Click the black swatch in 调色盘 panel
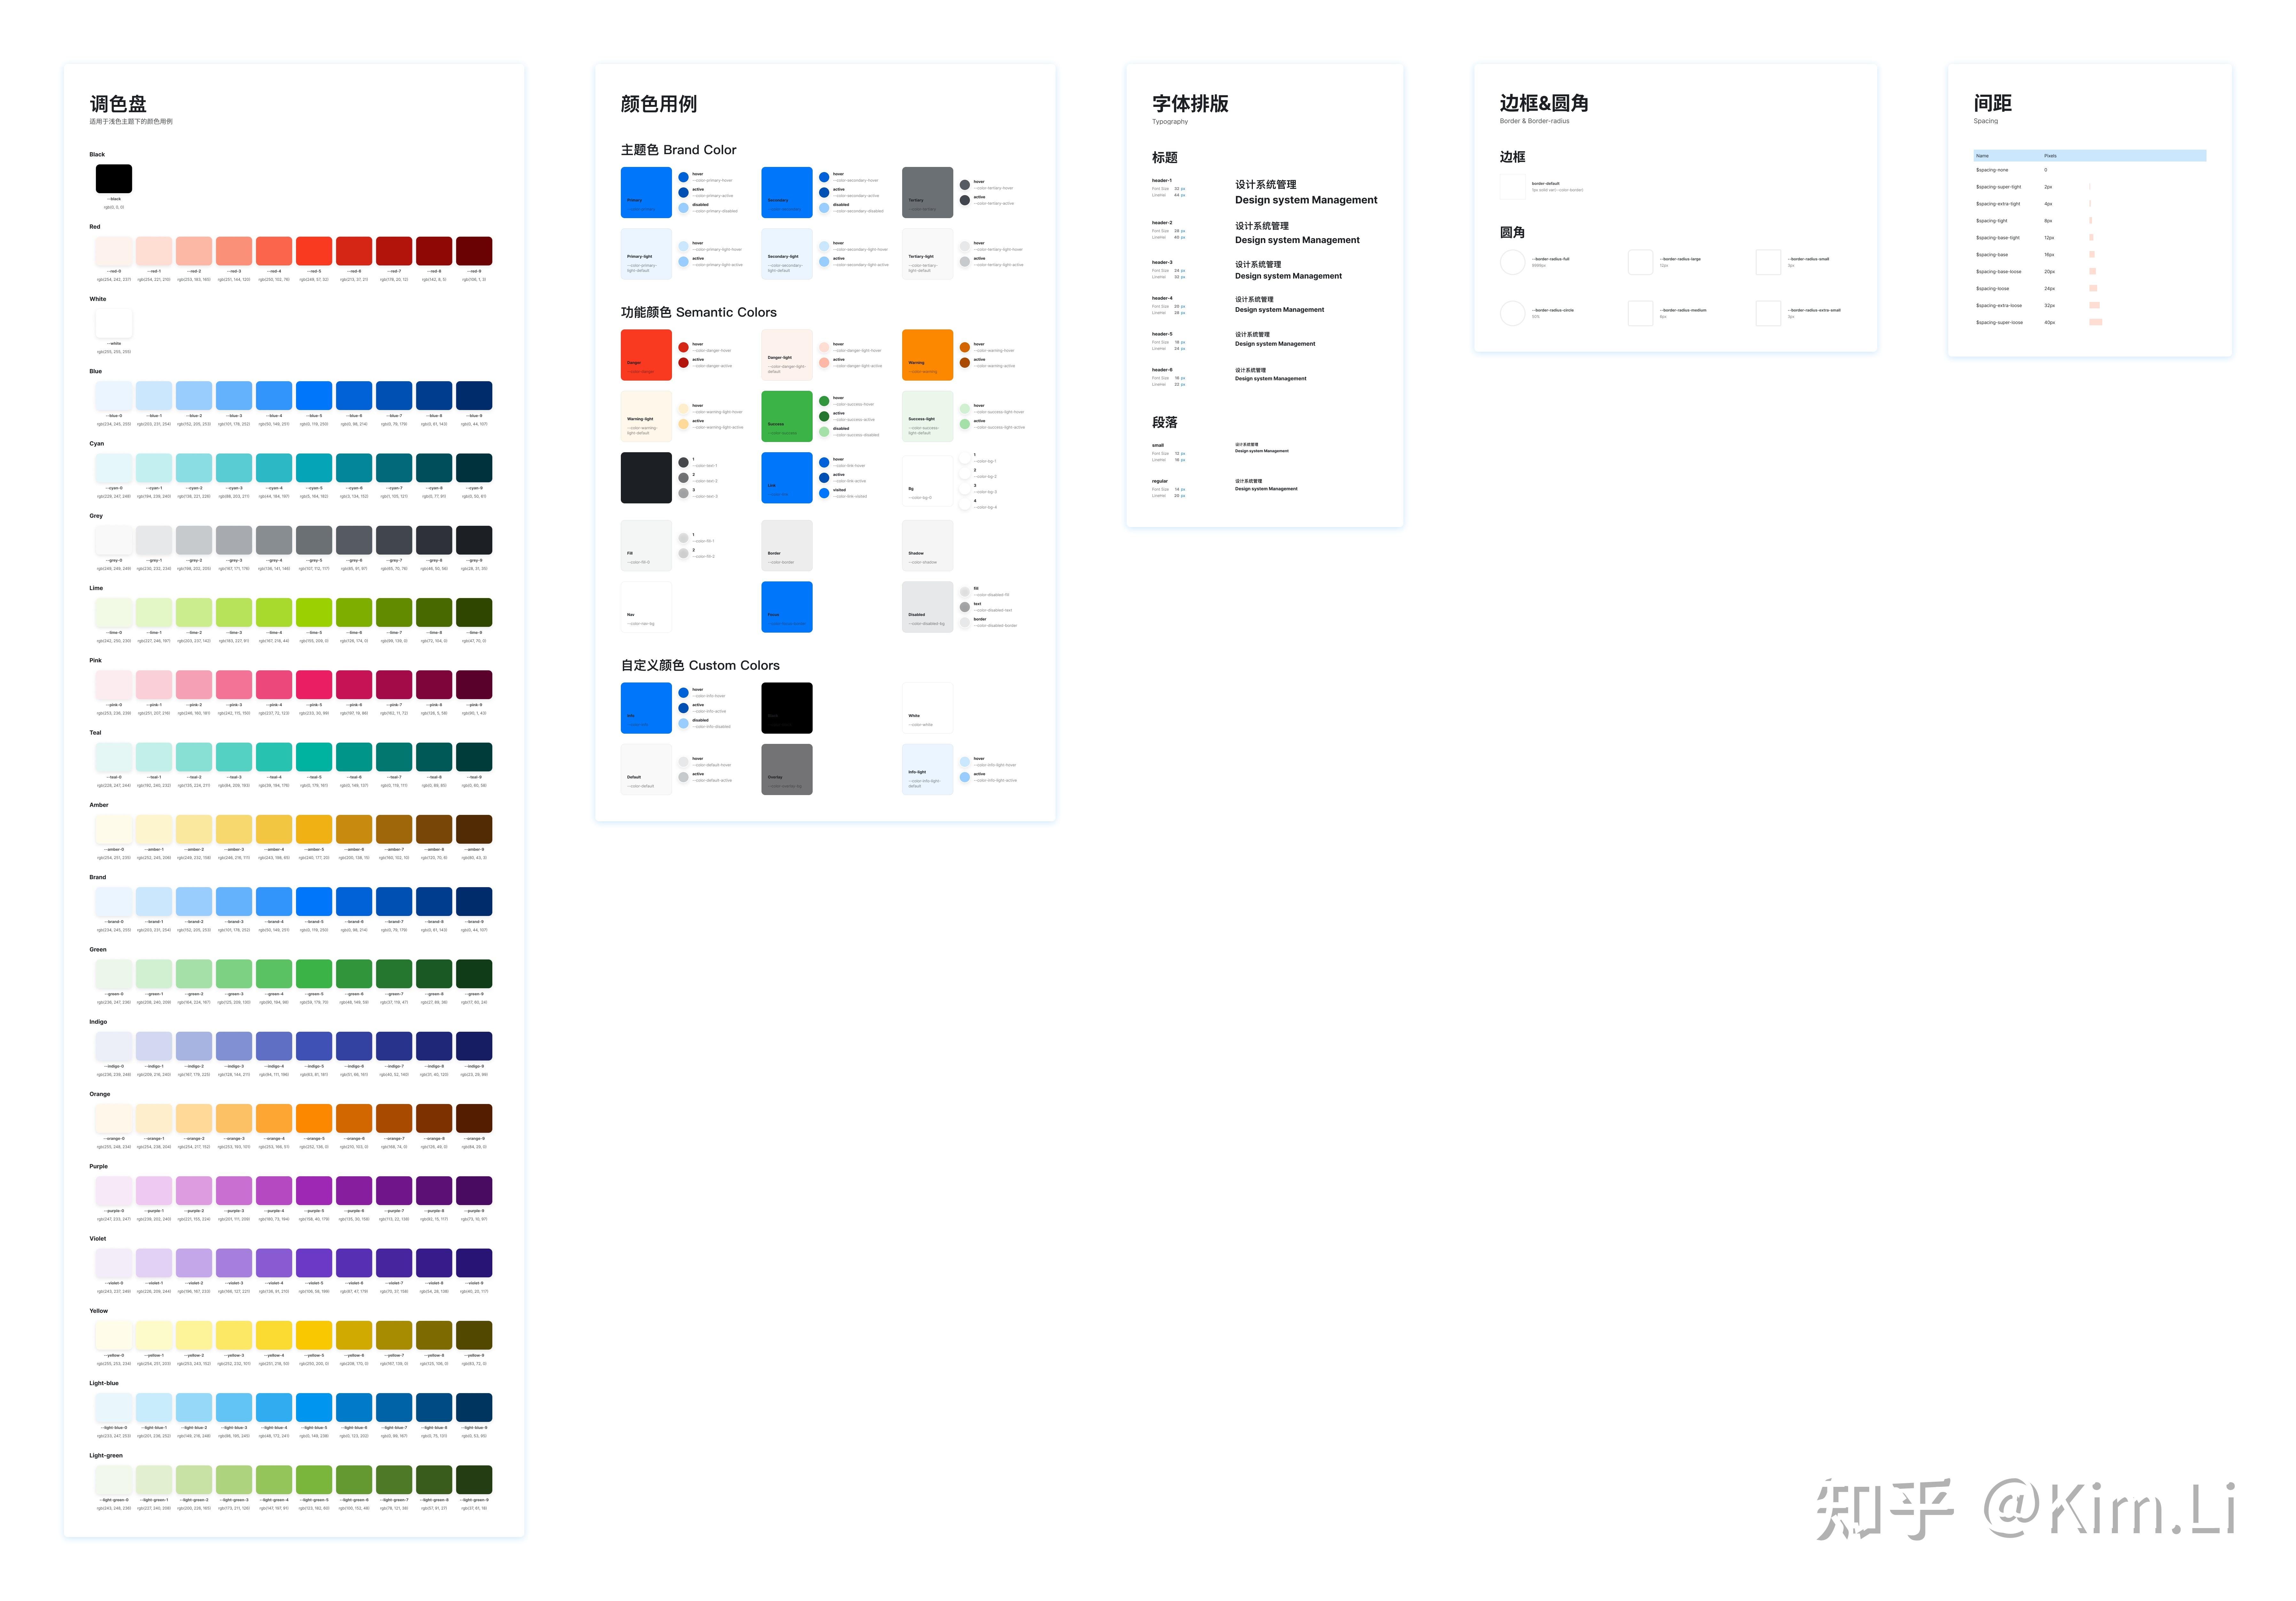 (114, 179)
